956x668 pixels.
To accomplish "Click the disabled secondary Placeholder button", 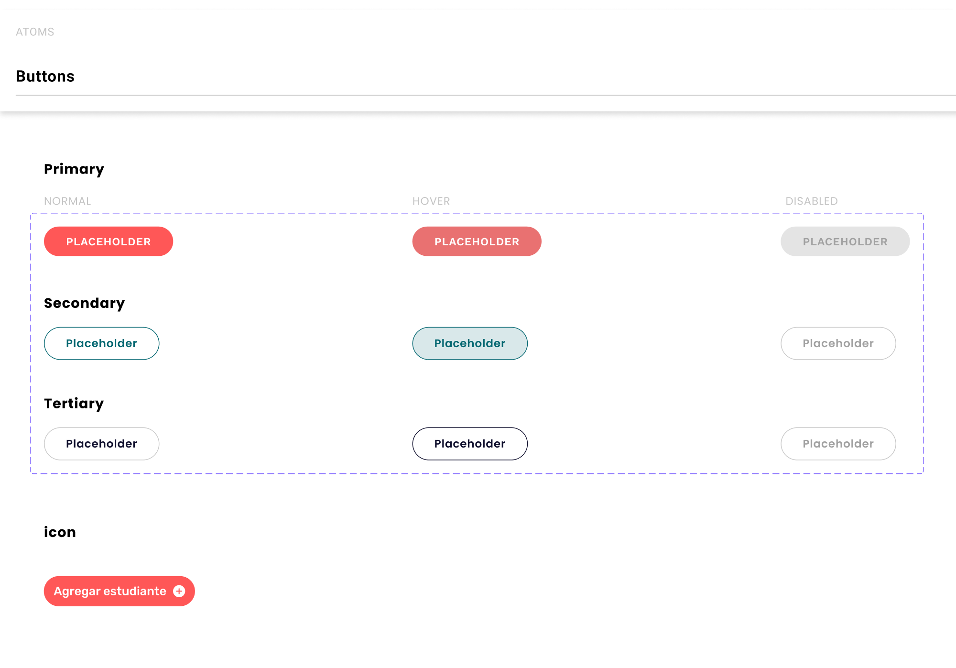I will tap(838, 343).
